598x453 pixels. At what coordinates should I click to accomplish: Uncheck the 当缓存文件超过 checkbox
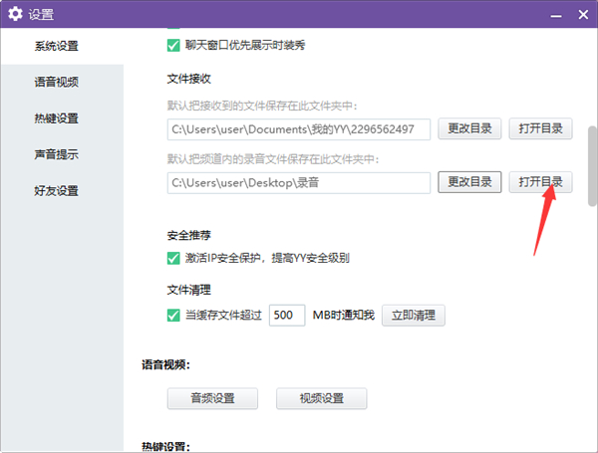point(173,316)
